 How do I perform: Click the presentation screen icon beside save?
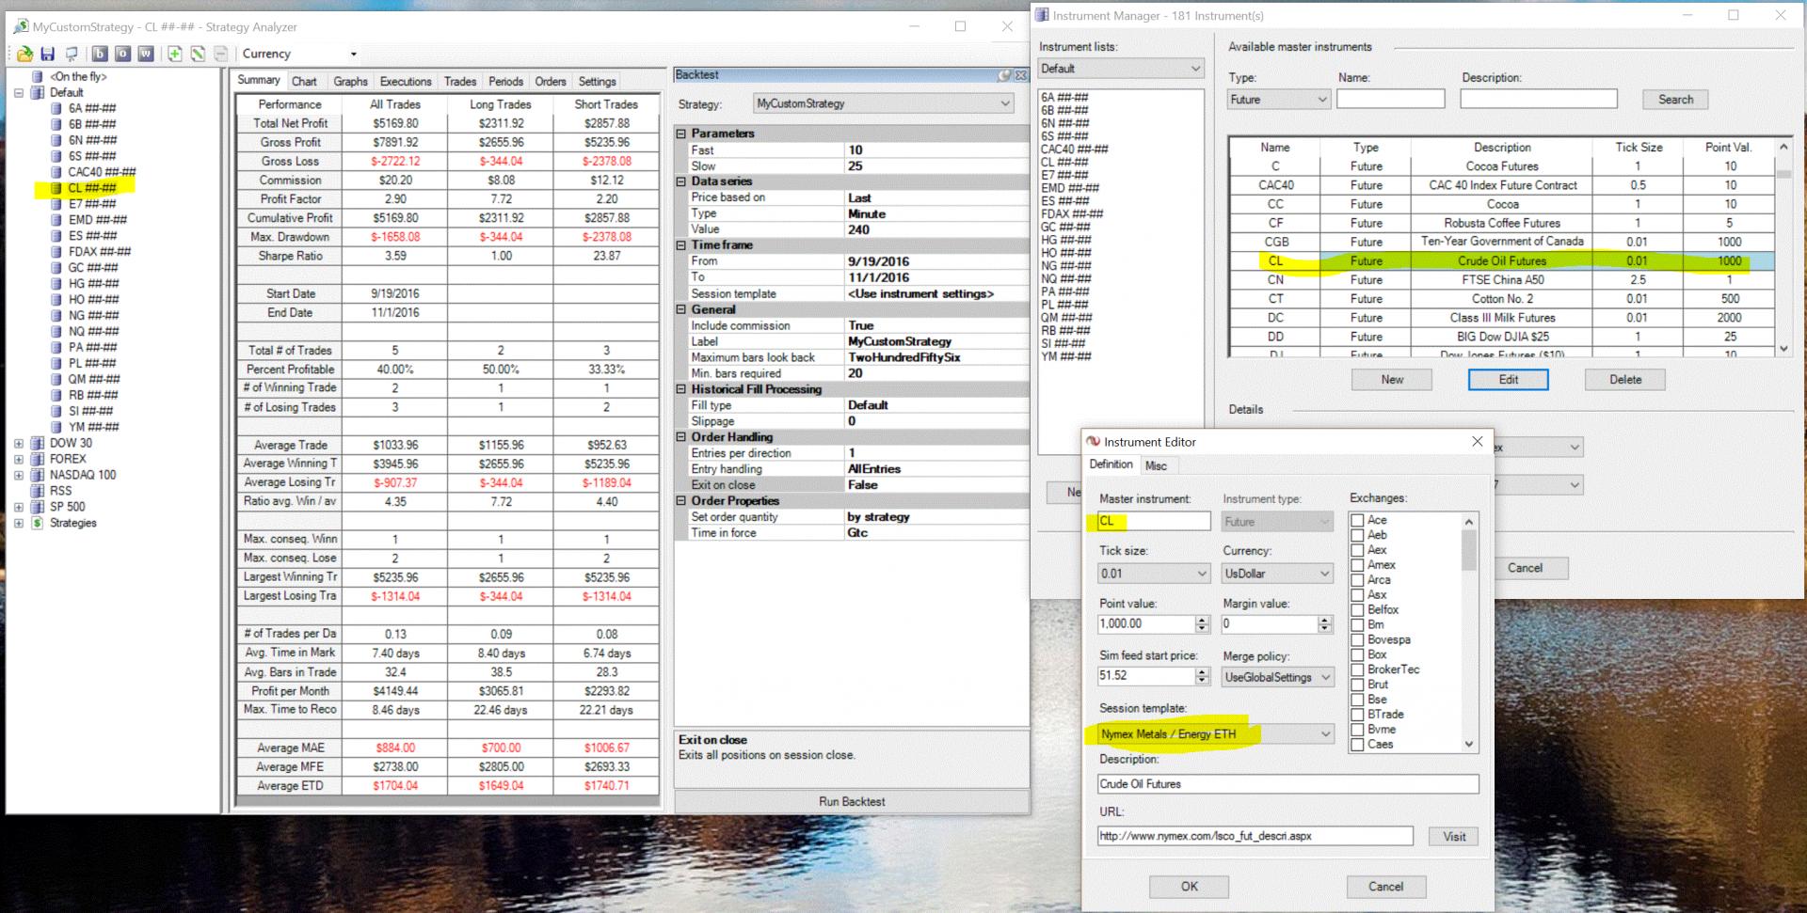pos(71,54)
